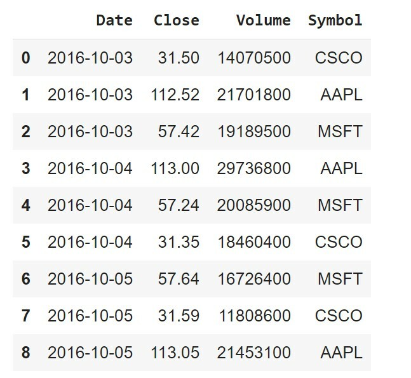This screenshot has width=411, height=378.
Task: Click close value 112.52
Action: [175, 95]
